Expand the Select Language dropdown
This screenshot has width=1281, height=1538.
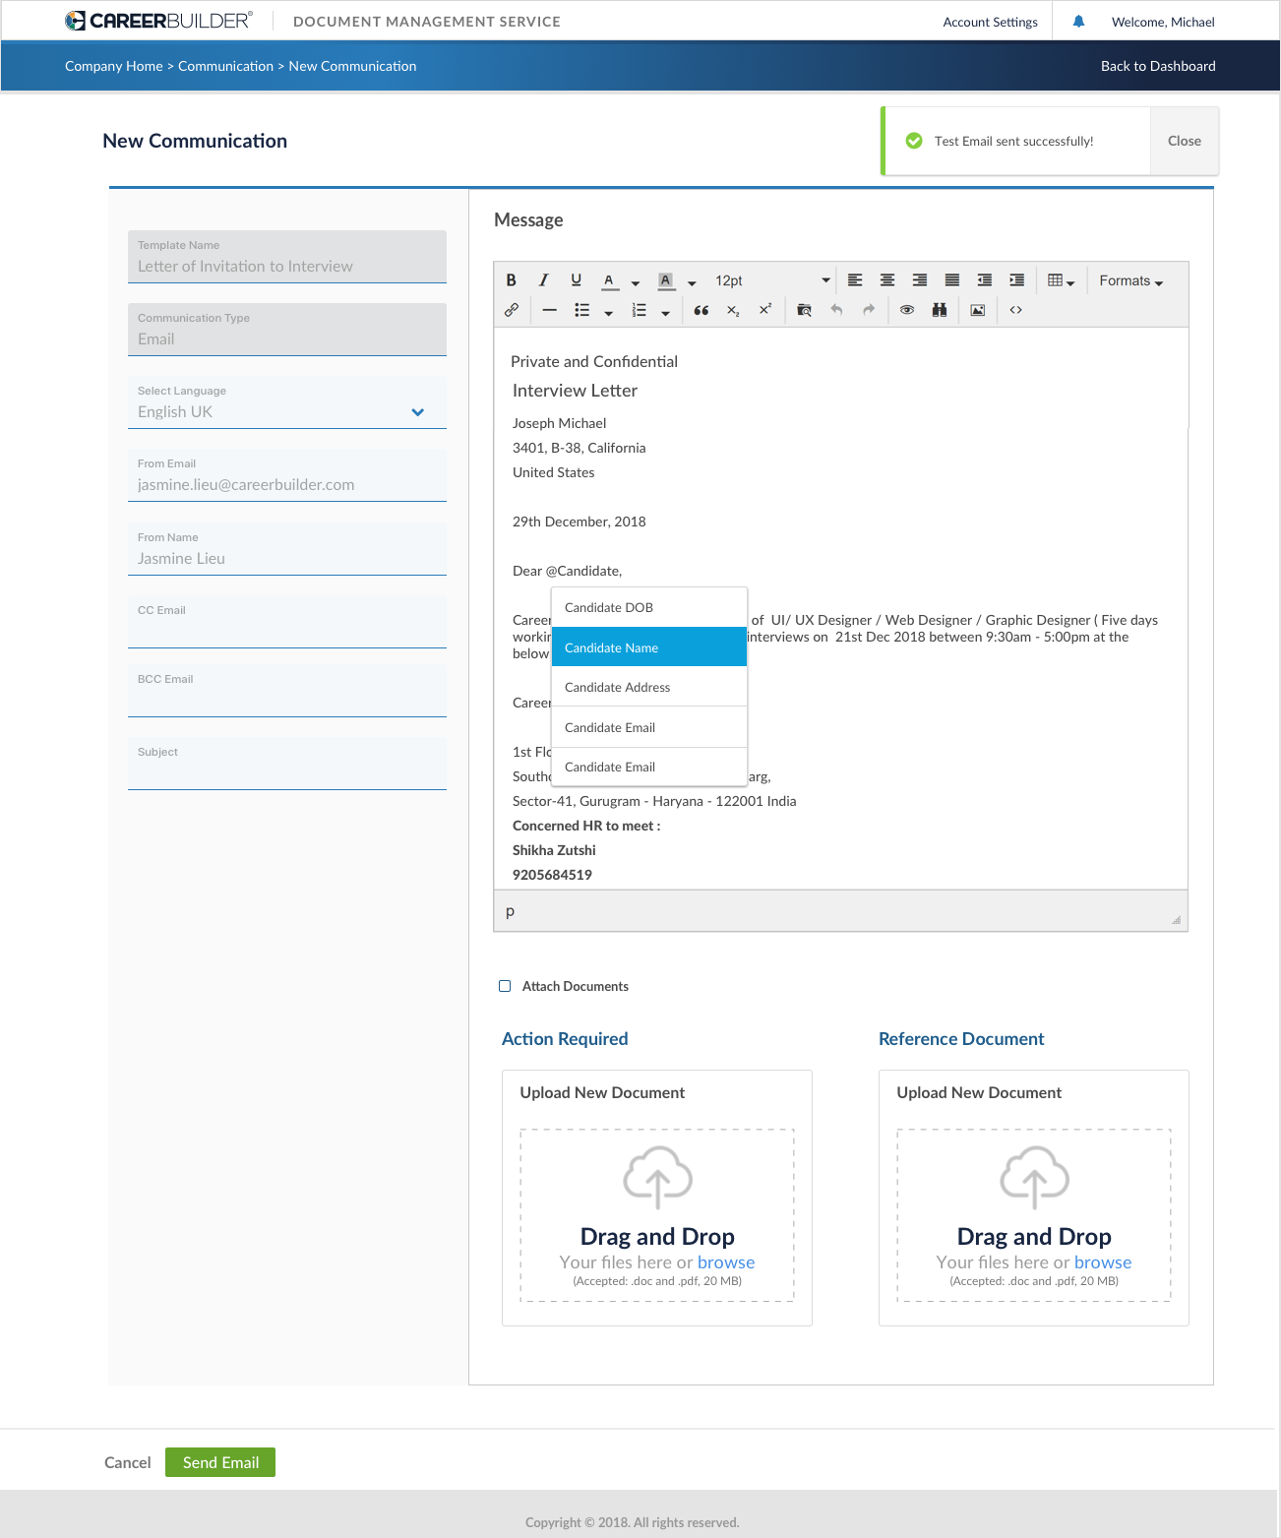pyautogui.click(x=287, y=402)
